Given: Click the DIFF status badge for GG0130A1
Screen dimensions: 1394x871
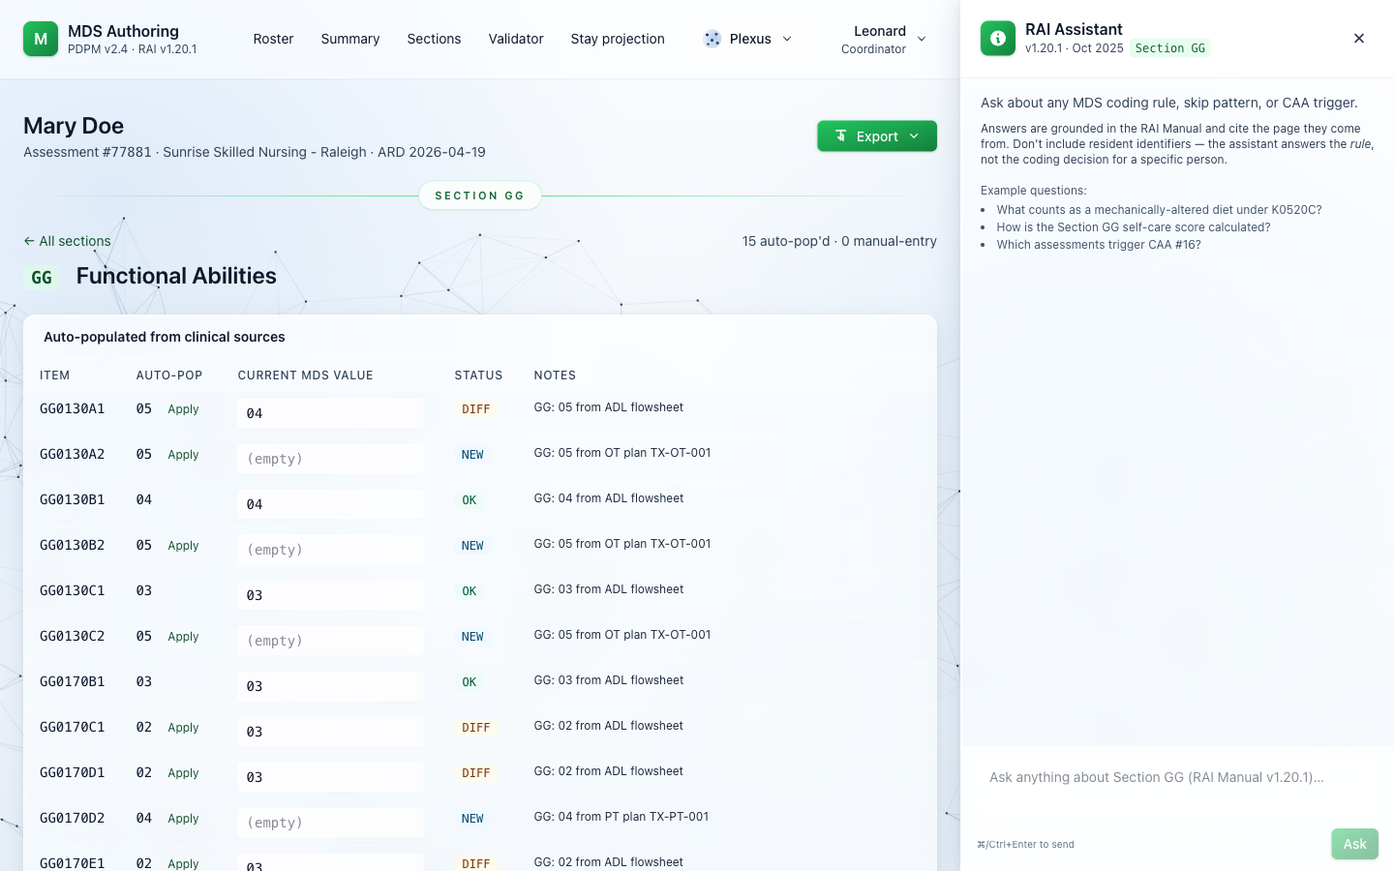Looking at the screenshot, I should [476, 409].
